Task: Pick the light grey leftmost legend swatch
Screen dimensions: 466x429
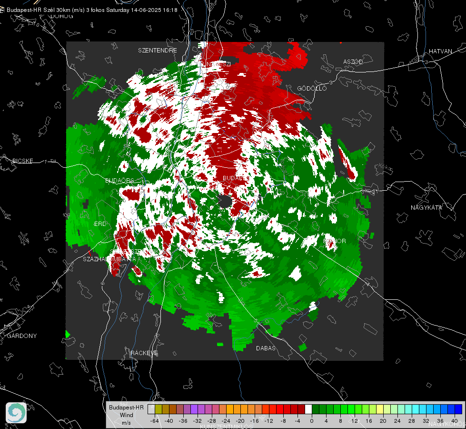Action: pyautogui.click(x=151, y=409)
